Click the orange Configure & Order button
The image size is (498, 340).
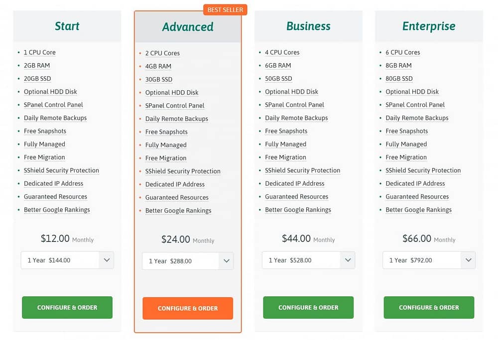188,308
